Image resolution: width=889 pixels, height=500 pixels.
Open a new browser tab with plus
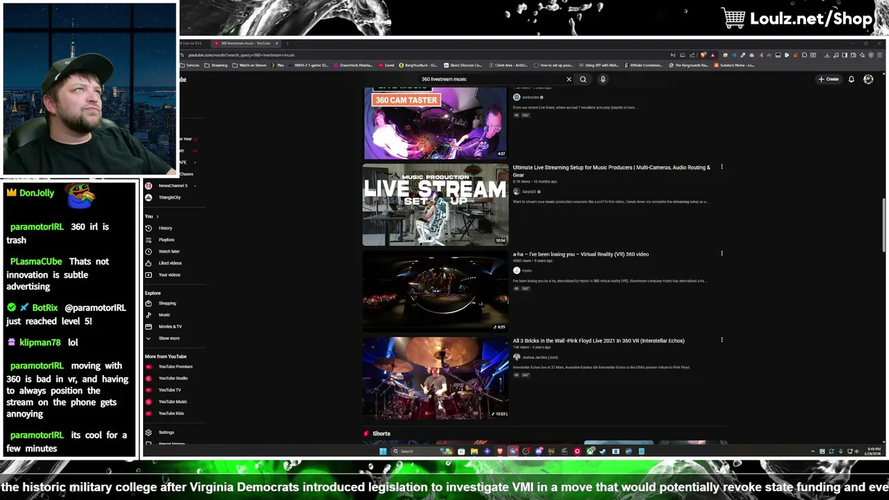[x=288, y=43]
